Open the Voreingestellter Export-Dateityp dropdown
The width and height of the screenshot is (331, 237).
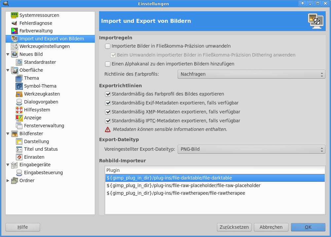point(251,149)
